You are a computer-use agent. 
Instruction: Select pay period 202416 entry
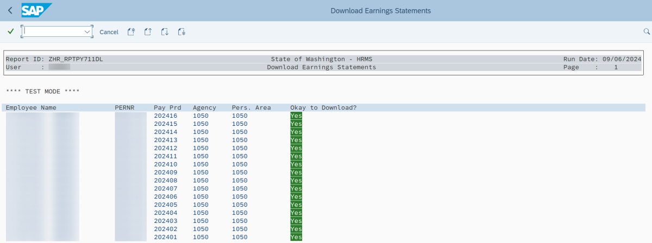click(165, 116)
